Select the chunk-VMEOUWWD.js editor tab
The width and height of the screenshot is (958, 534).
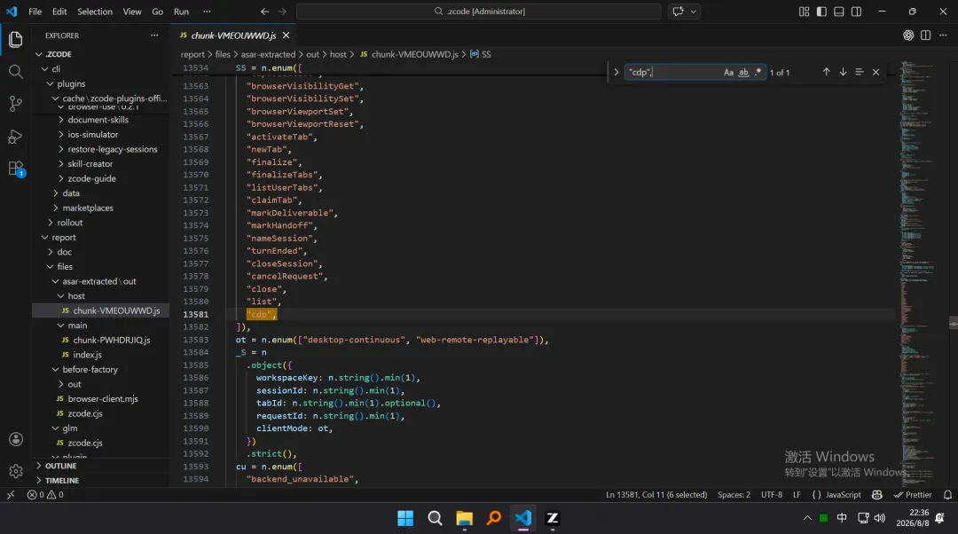232,35
